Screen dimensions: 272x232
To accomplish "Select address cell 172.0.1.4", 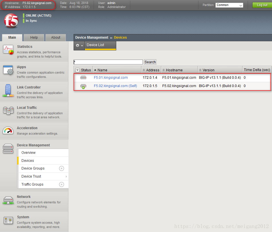I will pos(150,78).
